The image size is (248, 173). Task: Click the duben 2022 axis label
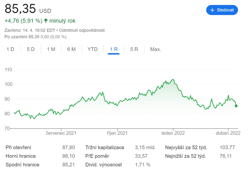pyautogui.click(x=228, y=133)
